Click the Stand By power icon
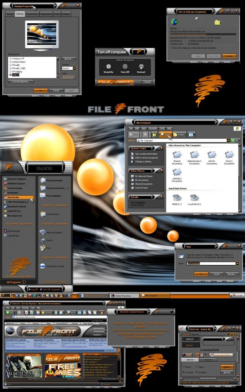The image size is (245, 392). pos(108,66)
